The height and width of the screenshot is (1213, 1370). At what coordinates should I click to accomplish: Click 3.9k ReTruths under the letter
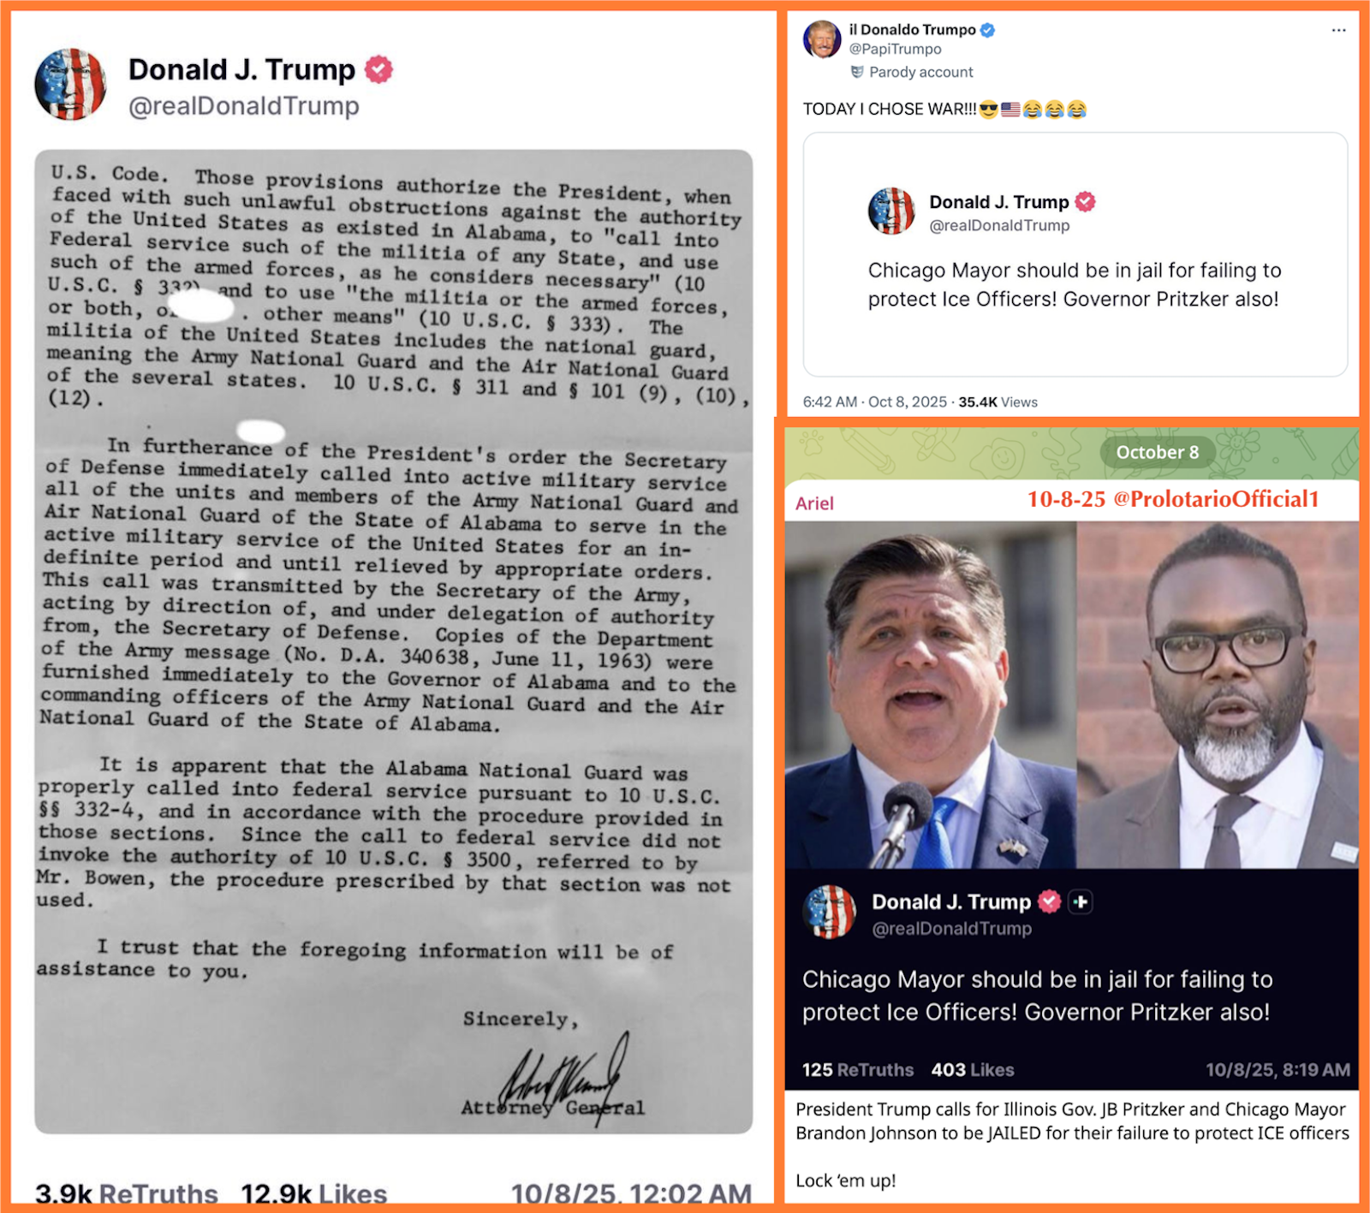click(x=126, y=1193)
